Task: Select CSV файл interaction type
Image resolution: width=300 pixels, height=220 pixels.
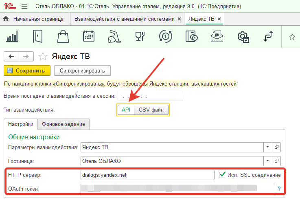Action: pyautogui.click(x=151, y=110)
